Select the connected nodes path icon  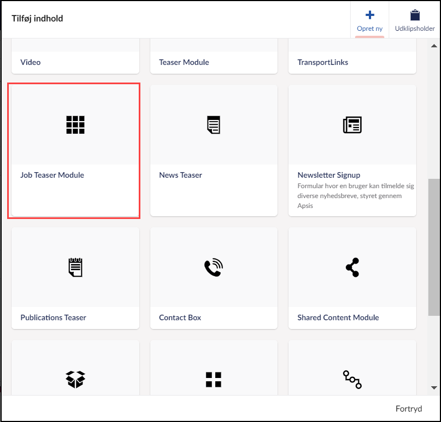point(352,379)
